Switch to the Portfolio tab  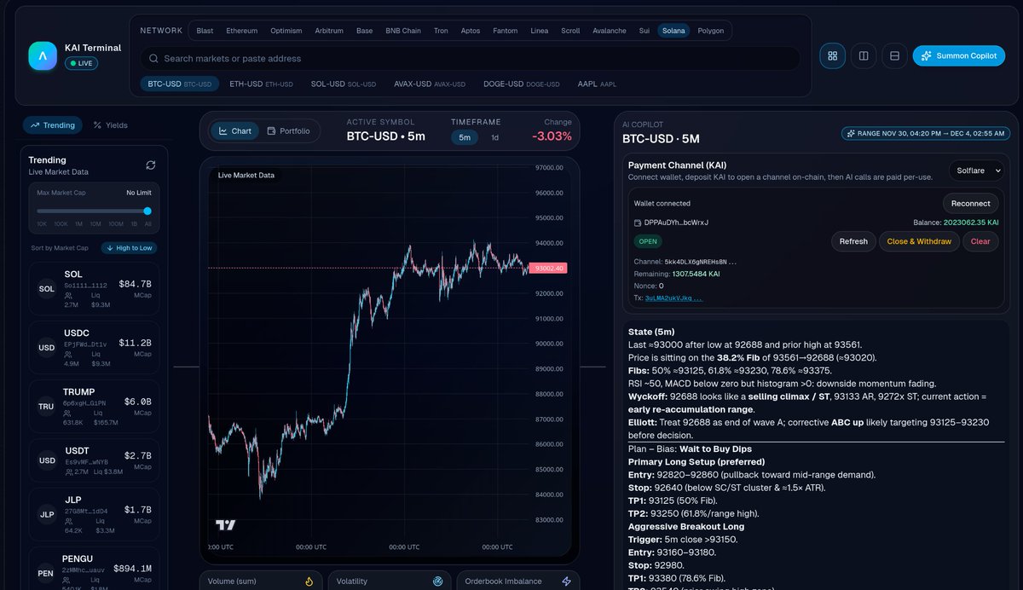pos(289,131)
